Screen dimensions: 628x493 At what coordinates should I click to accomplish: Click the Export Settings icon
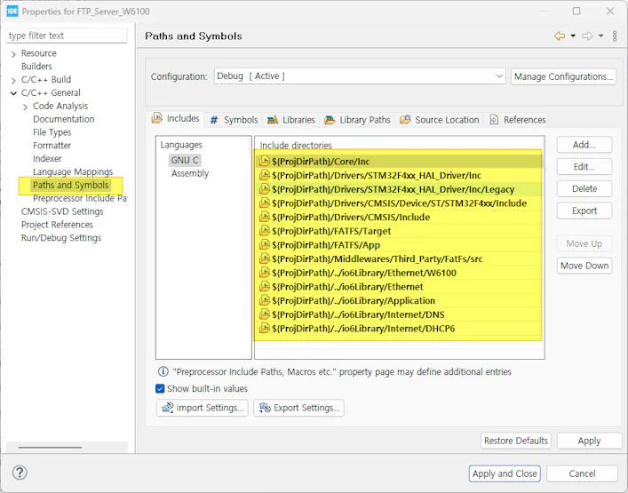(265, 408)
